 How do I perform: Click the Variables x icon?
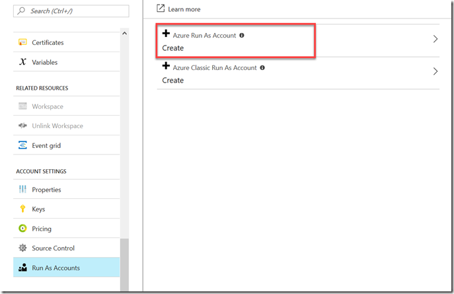22,61
